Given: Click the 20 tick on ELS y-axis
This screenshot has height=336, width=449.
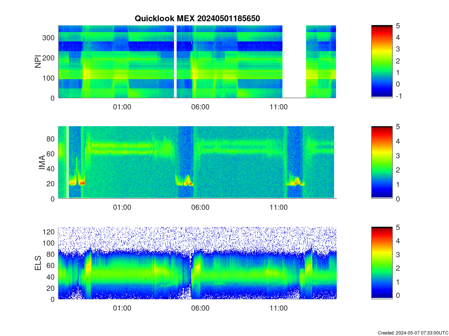Looking at the screenshot, I should (51, 288).
